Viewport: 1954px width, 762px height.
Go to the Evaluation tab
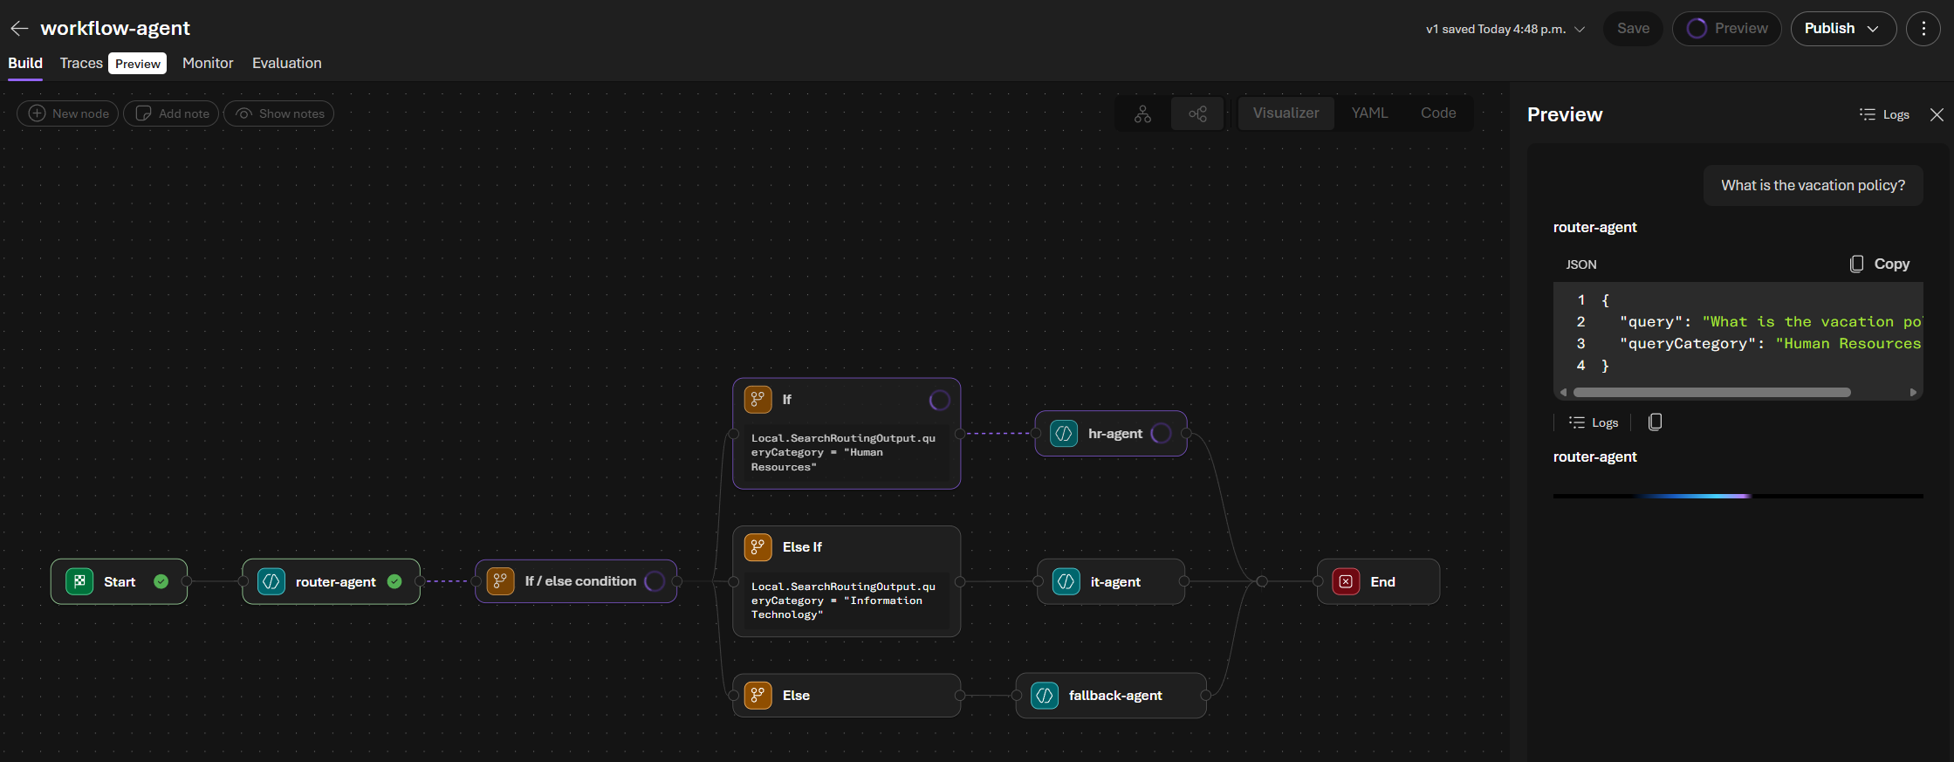[286, 63]
